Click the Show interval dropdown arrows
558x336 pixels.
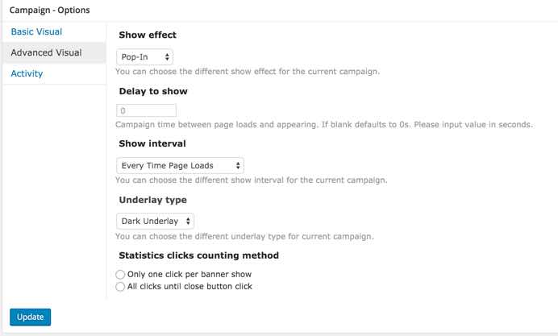[x=238, y=165]
